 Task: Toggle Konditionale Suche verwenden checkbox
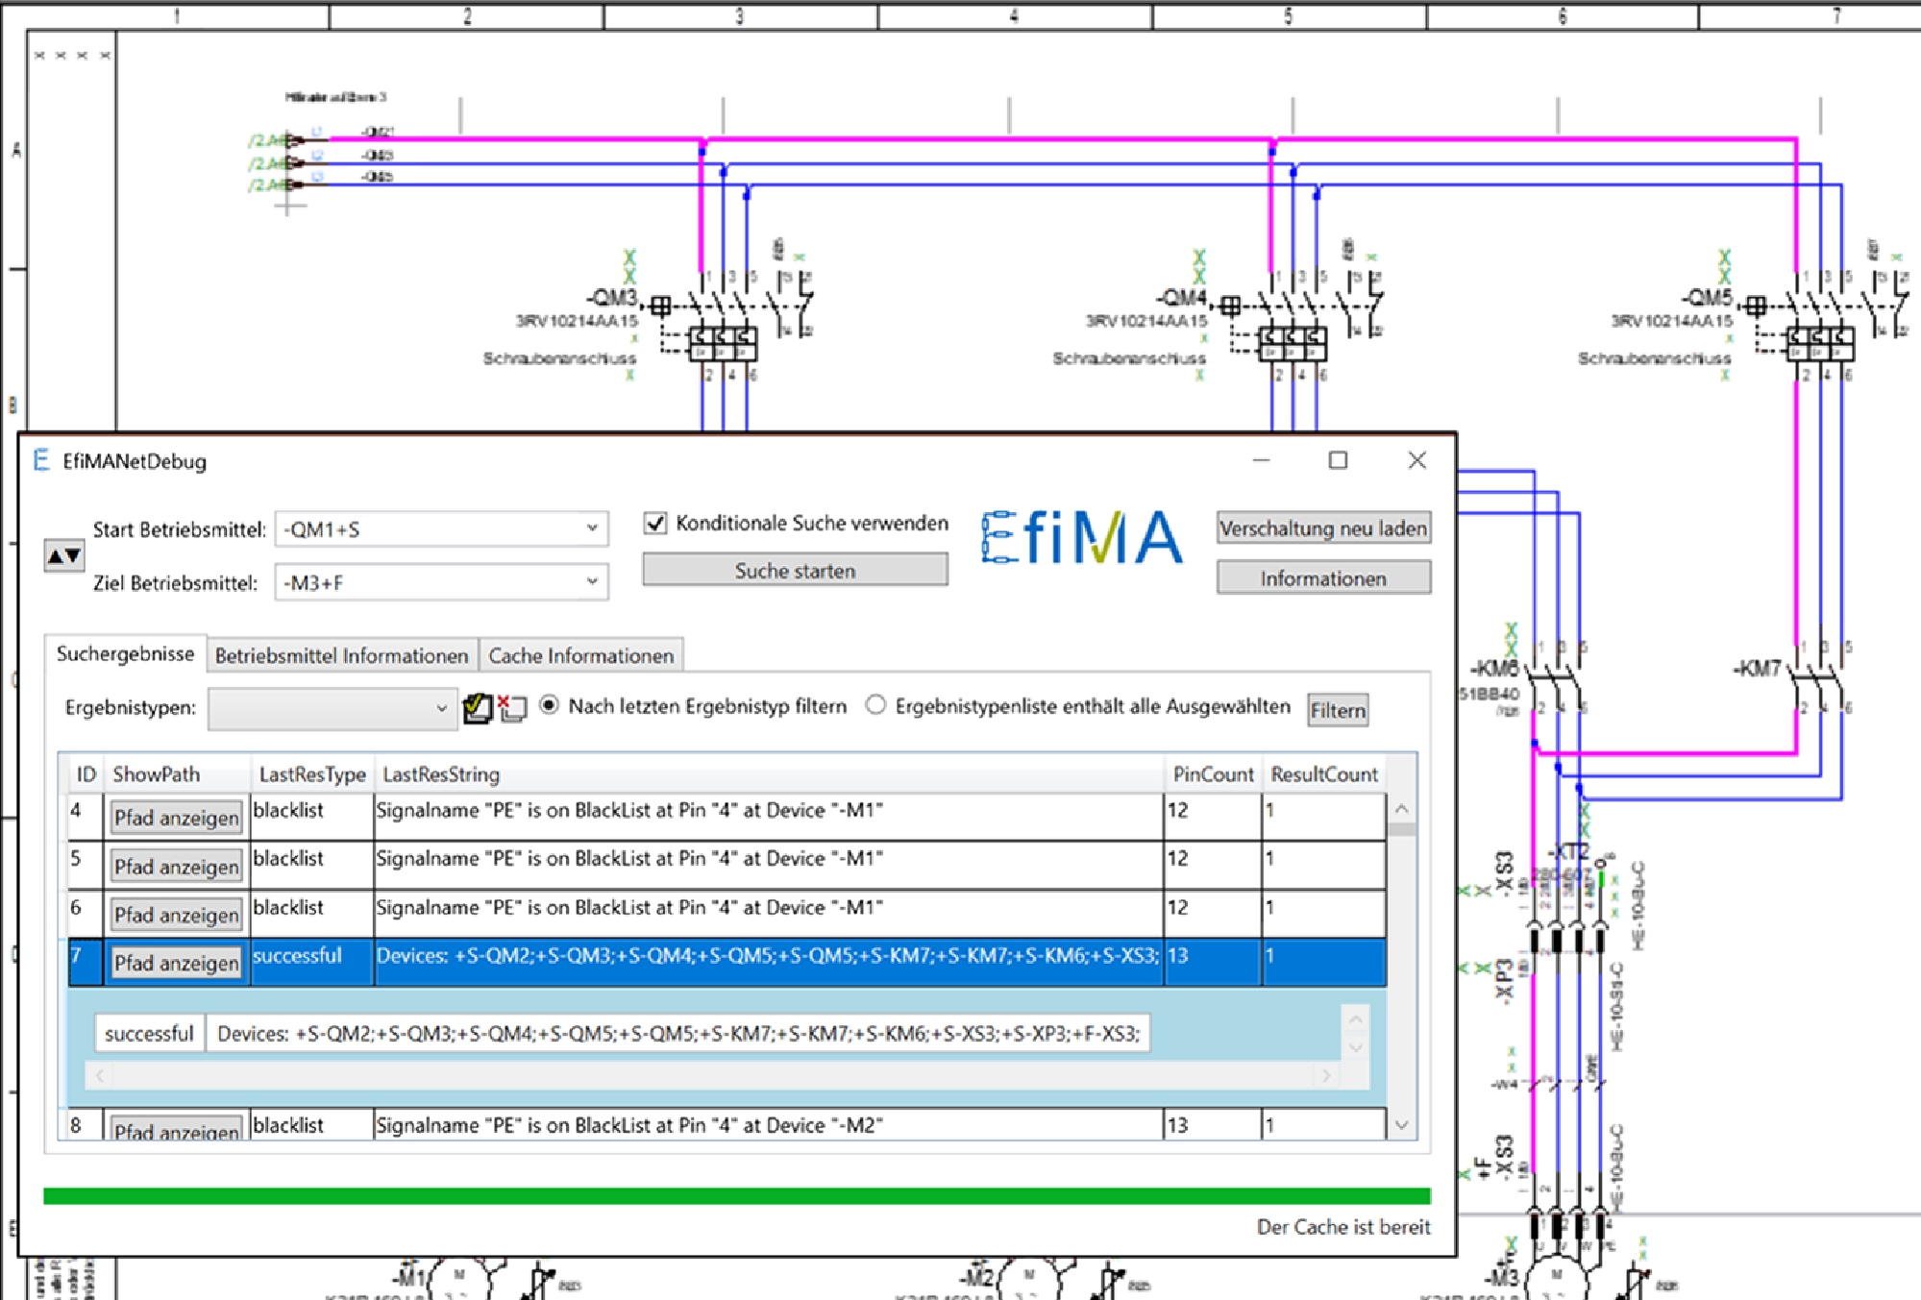tap(655, 523)
